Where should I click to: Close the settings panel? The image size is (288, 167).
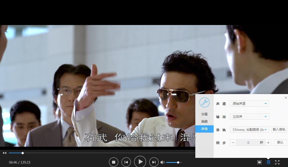point(286,98)
